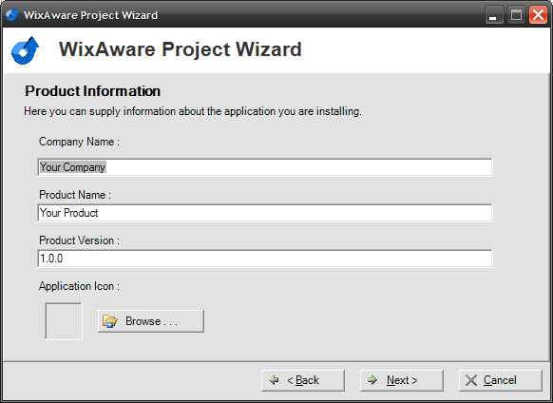This screenshot has width=553, height=403.
Task: Maximize the wizard window
Action: [x=516, y=15]
